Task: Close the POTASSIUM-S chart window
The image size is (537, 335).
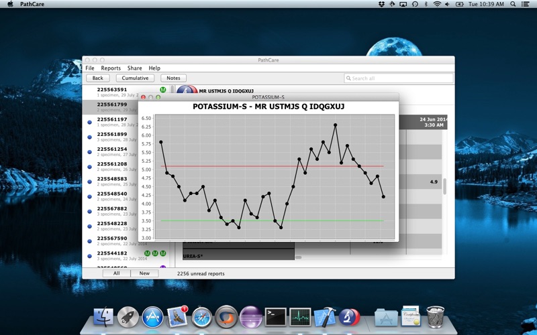Action: click(143, 97)
